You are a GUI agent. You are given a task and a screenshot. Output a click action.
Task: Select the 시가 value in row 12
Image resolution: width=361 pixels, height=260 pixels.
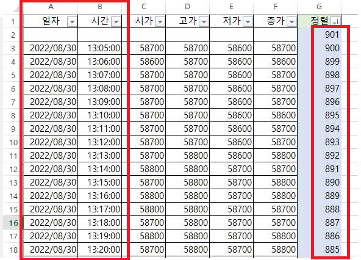coord(144,169)
